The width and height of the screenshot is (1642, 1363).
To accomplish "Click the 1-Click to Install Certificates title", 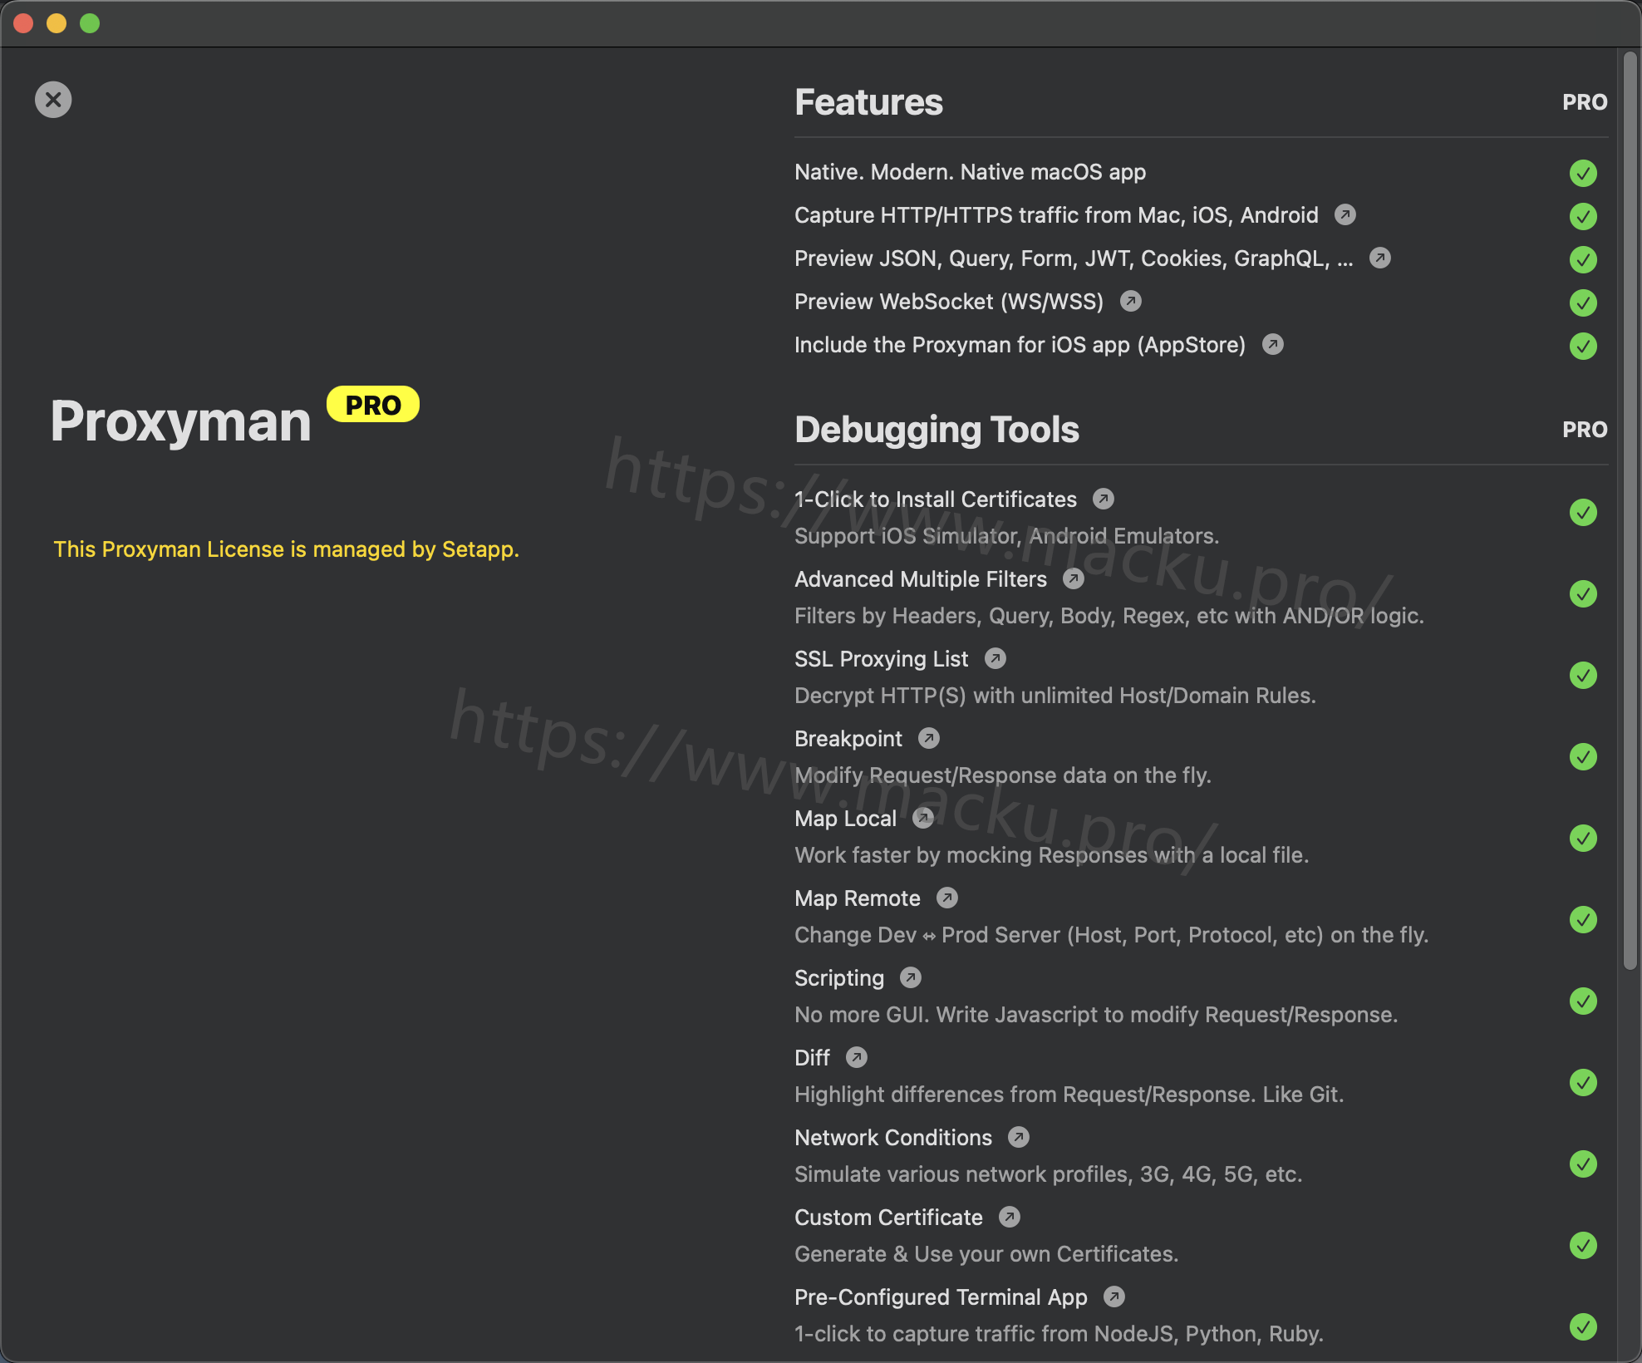I will click(936, 499).
